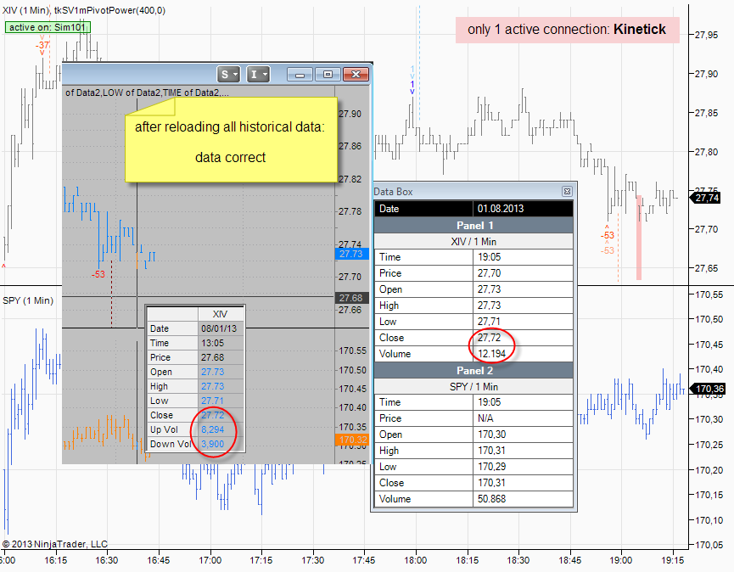Click the red -53 marker in inner chart
The height and width of the screenshot is (572, 734).
point(98,274)
